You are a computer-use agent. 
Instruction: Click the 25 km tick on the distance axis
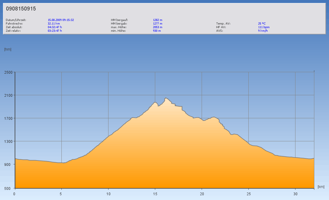click(248, 194)
